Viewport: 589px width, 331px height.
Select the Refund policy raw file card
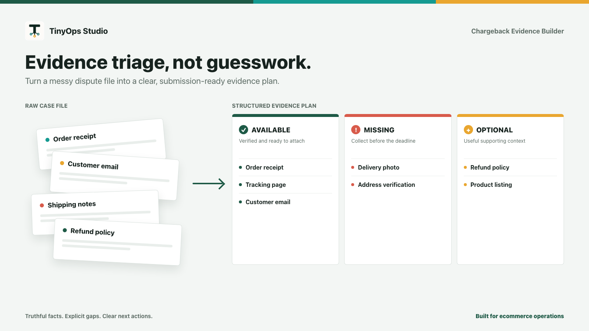pyautogui.click(x=117, y=242)
